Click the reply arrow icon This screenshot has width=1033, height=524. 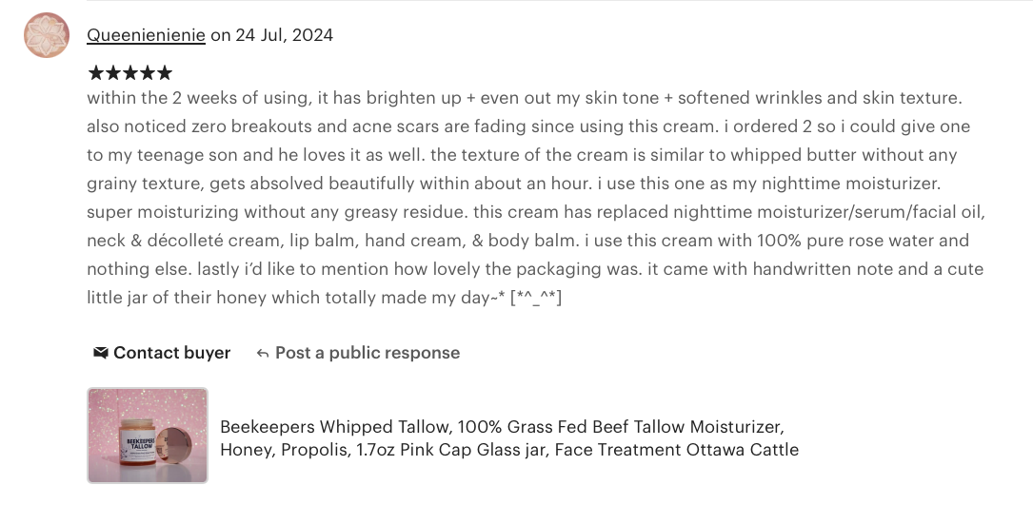pos(263,353)
